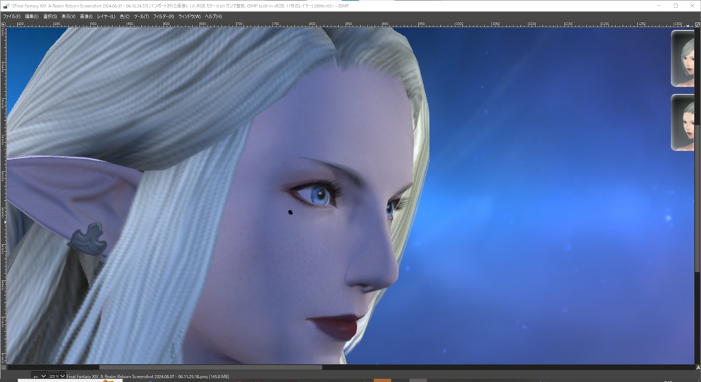Image resolution: width=701 pixels, height=382 pixels.
Task: Open the ファイル(F) menu
Action: coord(12,16)
